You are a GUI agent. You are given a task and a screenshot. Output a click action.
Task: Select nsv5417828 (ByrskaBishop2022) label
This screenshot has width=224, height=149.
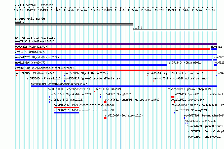pyautogui.click(x=37, y=57)
